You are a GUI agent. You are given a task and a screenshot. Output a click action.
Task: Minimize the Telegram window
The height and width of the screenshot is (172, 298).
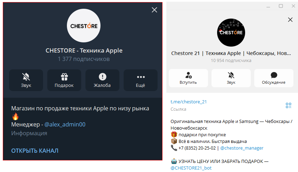[x=268, y=6]
